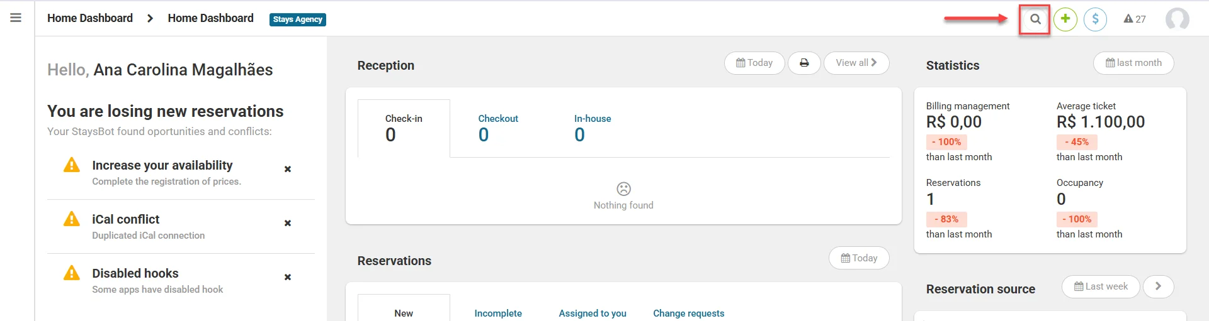The image size is (1209, 321).
Task: Print the Reception list
Action: pos(804,63)
